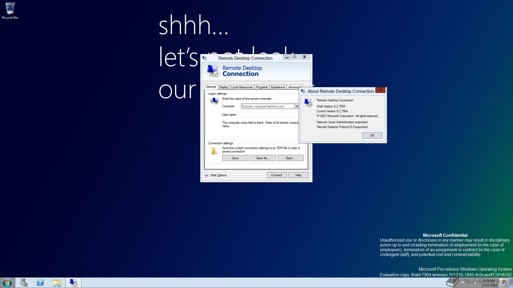Click the Remote Desktop Connection title bar icon
This screenshot has height=288, width=513.
205,58
